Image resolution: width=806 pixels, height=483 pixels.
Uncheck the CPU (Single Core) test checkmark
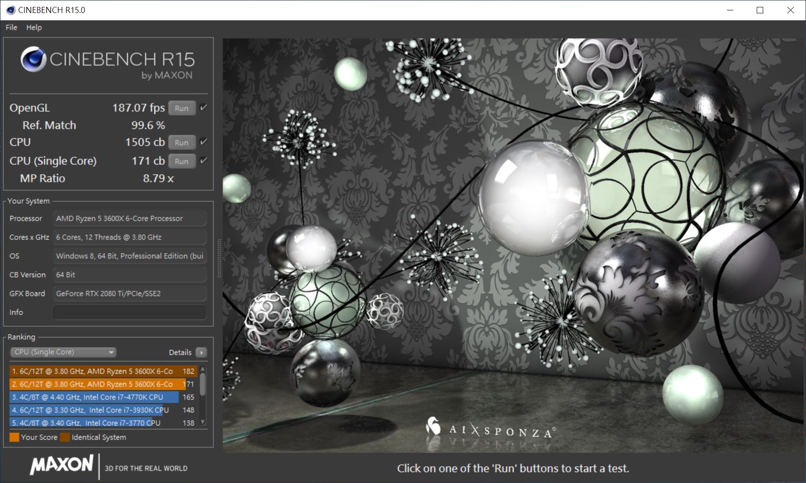click(203, 161)
